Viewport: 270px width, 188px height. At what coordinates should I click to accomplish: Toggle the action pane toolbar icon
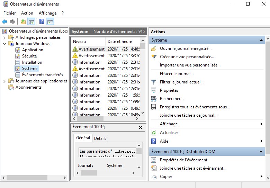point(50,22)
